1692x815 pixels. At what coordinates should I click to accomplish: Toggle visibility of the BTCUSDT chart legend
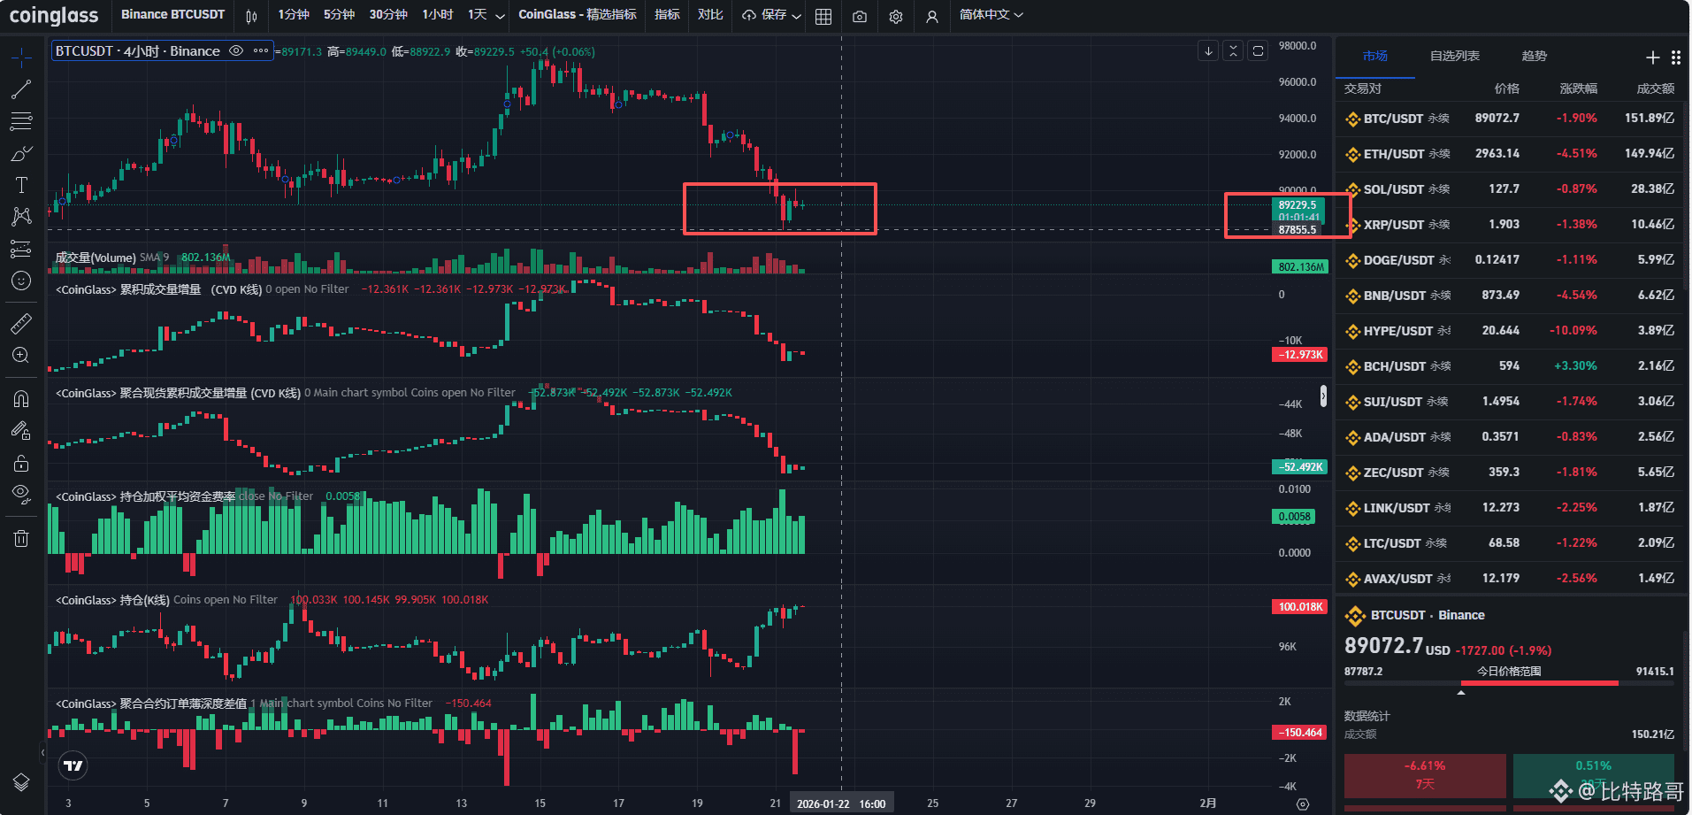pos(236,50)
